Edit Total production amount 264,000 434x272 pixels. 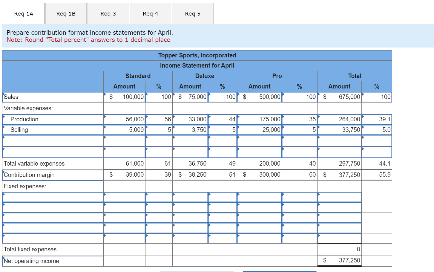point(339,120)
